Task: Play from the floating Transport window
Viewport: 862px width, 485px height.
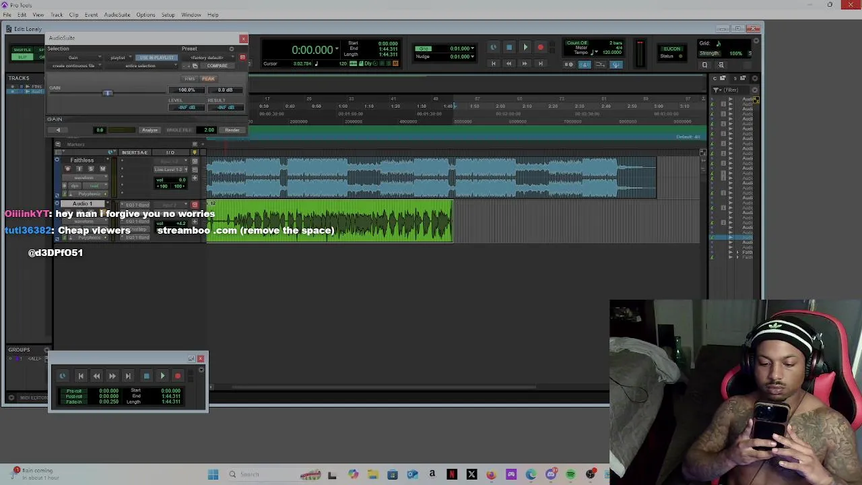Action: [162, 377]
